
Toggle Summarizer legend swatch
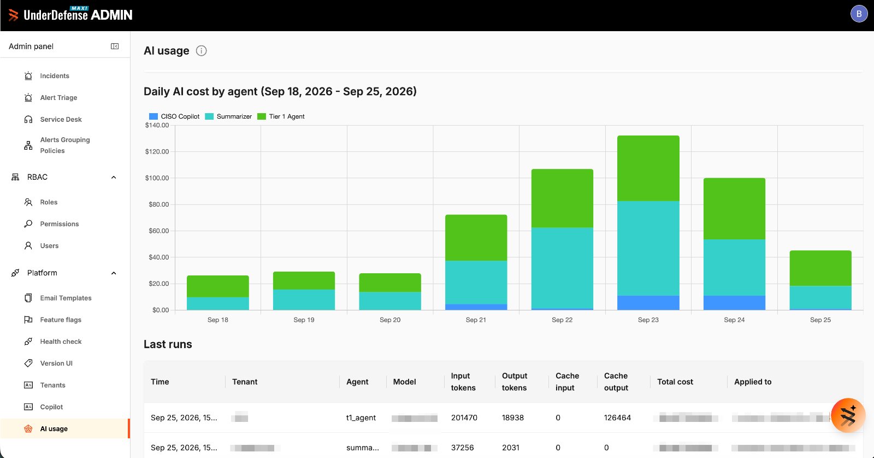(209, 116)
